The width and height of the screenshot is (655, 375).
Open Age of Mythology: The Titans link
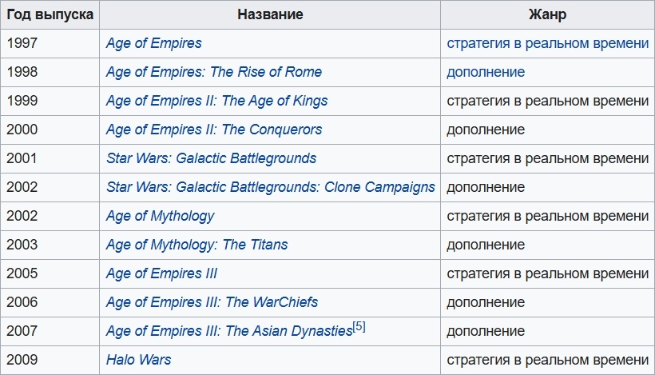click(196, 245)
